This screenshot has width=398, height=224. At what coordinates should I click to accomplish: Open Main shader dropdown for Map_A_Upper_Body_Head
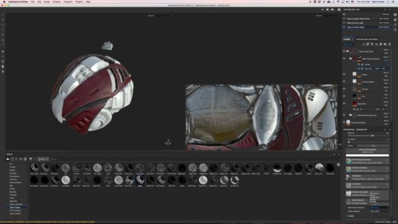click(384, 19)
